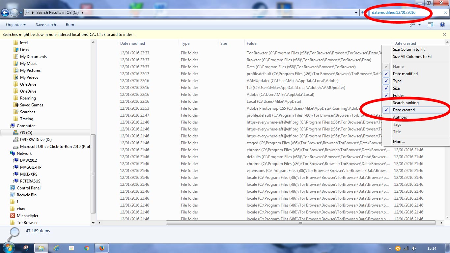Expand the breadcrumb arrow after Search Results
The height and width of the screenshot is (253, 450).
tap(82, 13)
